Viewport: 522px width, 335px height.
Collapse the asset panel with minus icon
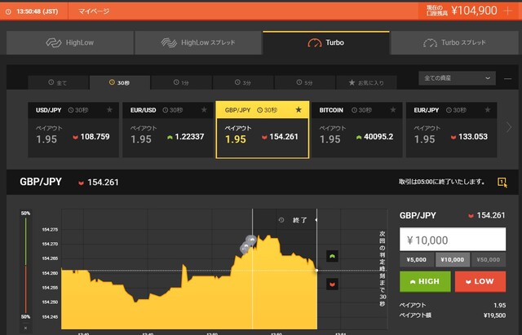click(507, 79)
